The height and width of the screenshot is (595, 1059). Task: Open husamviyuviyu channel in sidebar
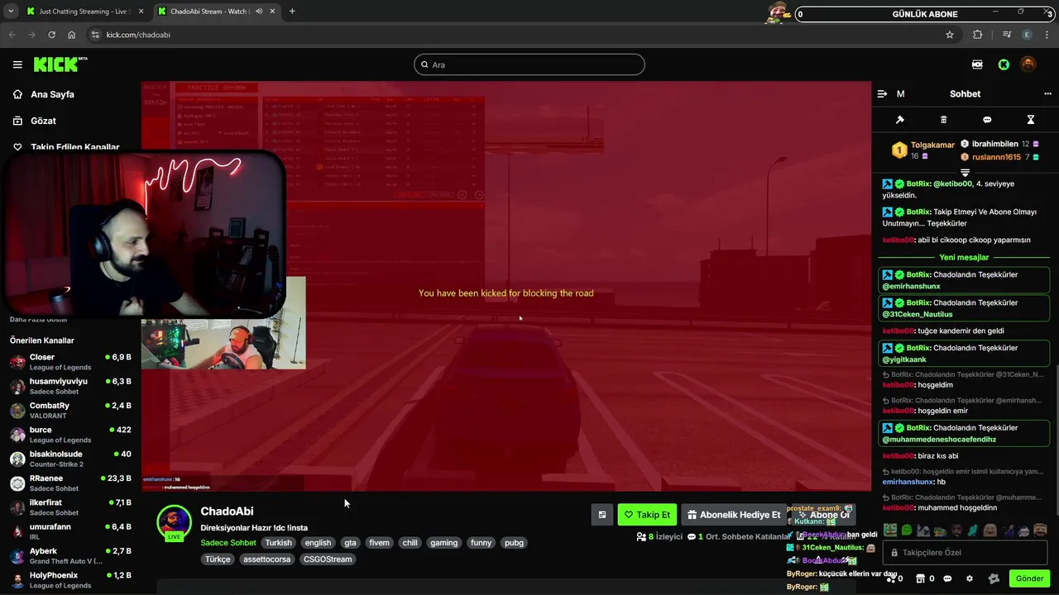click(70, 386)
